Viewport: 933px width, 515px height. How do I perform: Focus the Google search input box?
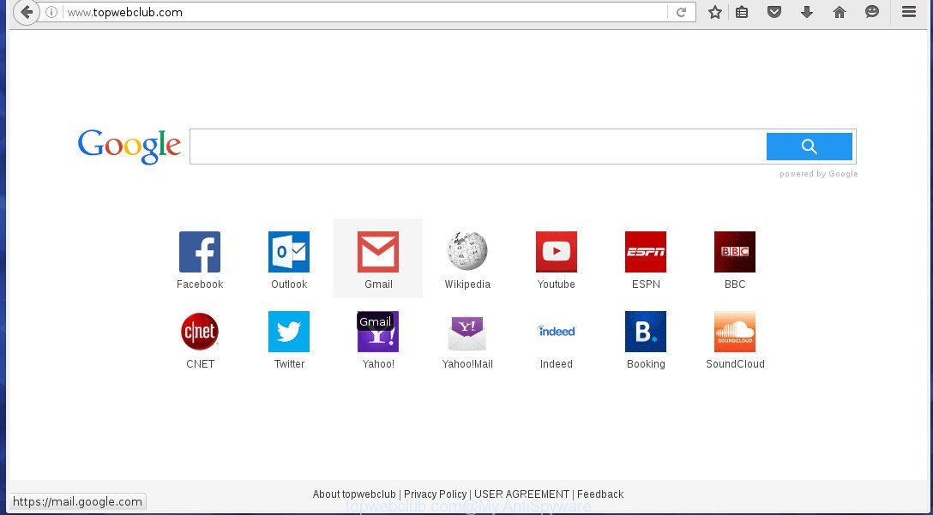pyautogui.click(x=478, y=147)
